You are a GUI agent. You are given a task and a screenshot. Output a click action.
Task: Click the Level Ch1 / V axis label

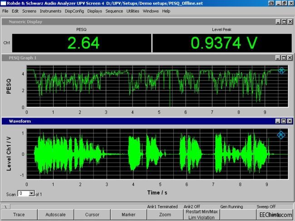pyautogui.click(x=9, y=154)
